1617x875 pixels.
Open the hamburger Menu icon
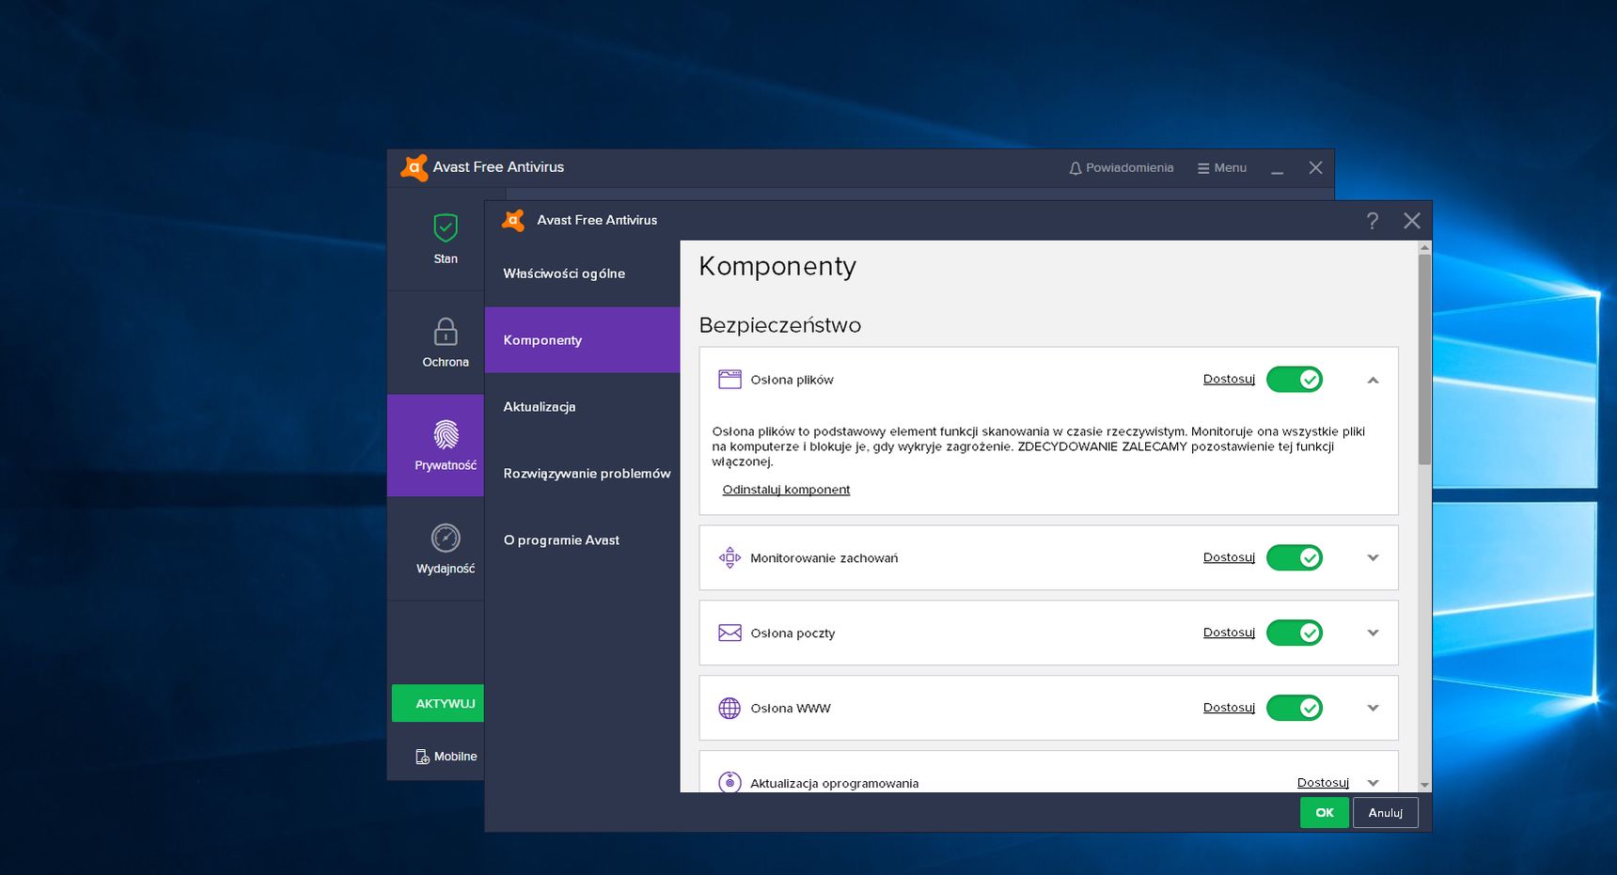[x=1203, y=168]
